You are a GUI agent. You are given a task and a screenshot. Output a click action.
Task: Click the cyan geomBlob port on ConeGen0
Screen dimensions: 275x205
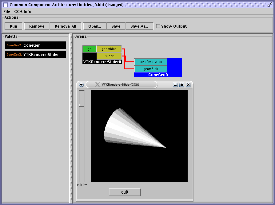click(151, 69)
